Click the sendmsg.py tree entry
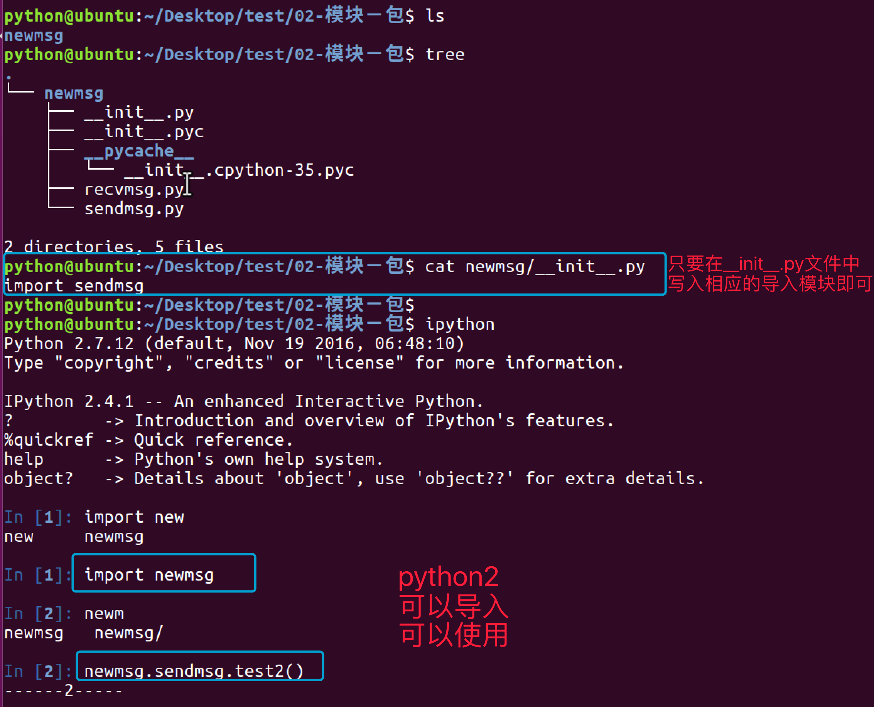The width and height of the screenshot is (874, 707). tap(134, 209)
